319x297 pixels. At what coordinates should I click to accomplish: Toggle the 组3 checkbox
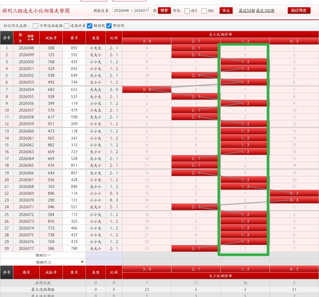[x=187, y=11]
